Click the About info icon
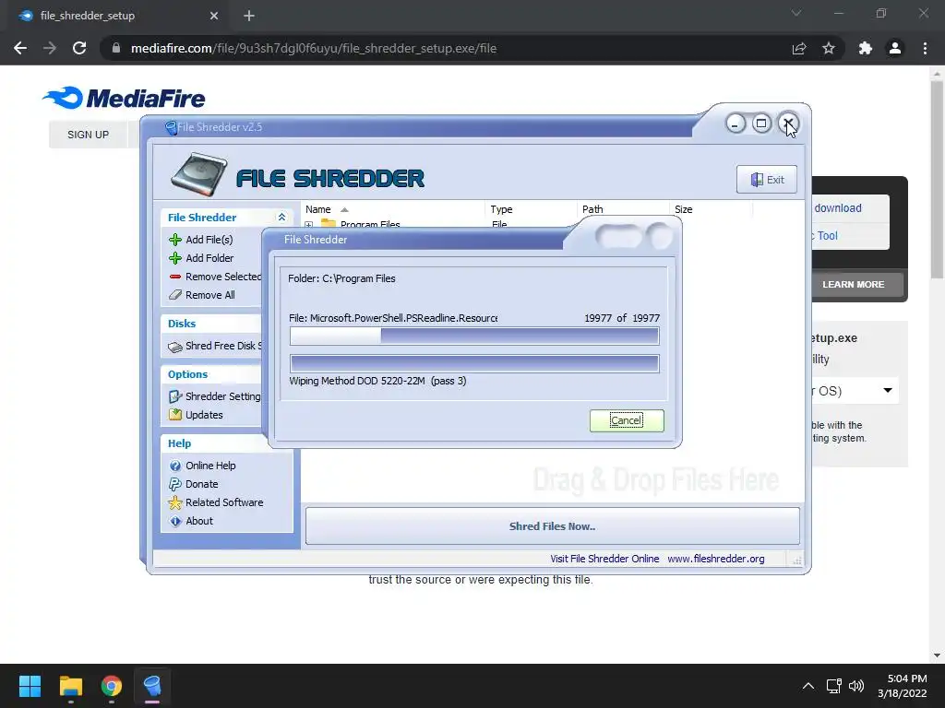 click(x=175, y=522)
